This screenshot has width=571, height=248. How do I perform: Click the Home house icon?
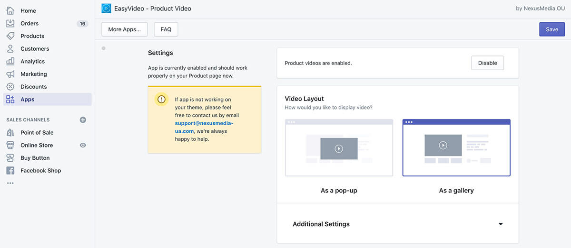tap(10, 10)
